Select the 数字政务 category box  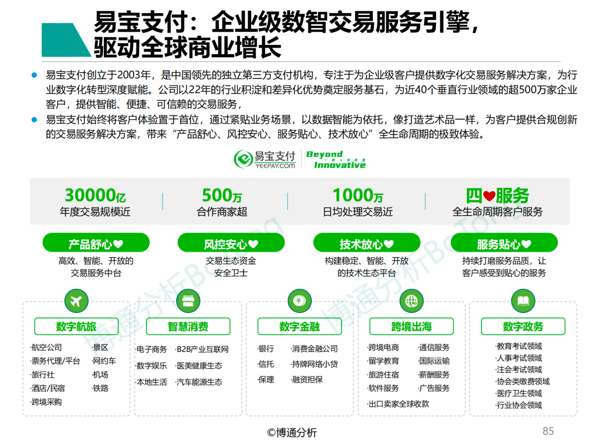523,326
